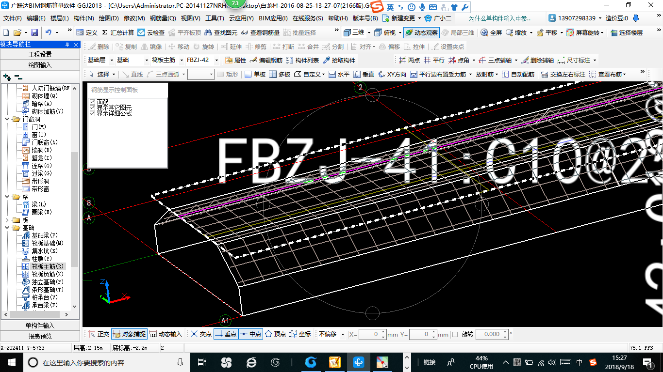Click 平行 parallel auxiliary axis tool
663x372 pixels.
click(434, 61)
